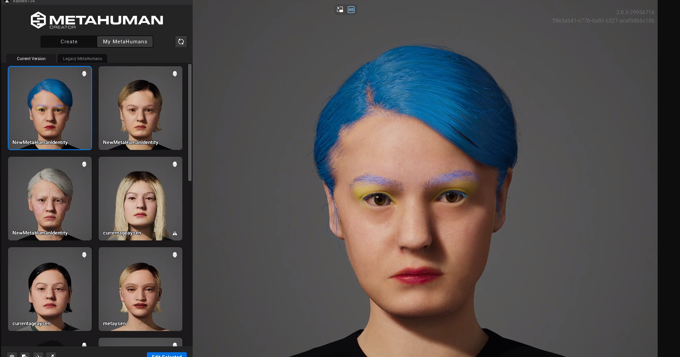Screen dimensions: 680x357
Task: Click the face icon on the long-blonde currentageaysen card
Action: 175,164
